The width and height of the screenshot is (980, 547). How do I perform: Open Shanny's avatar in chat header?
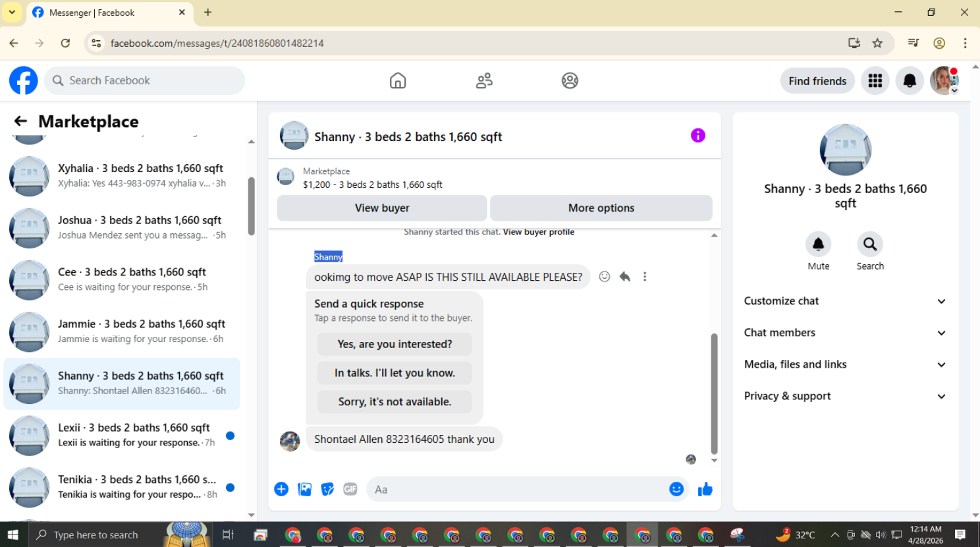[x=294, y=136]
